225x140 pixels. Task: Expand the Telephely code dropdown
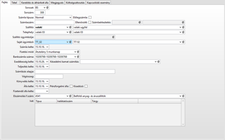(68, 32)
